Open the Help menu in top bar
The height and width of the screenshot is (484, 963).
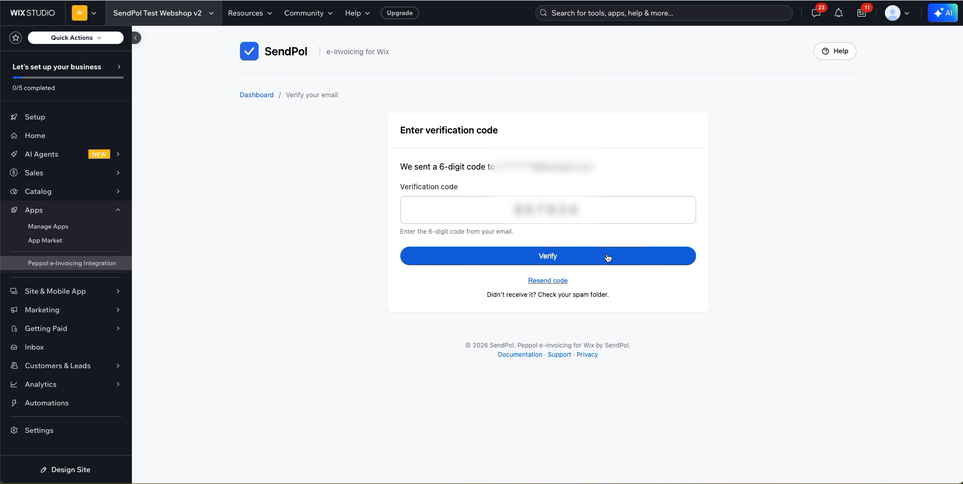[x=357, y=13]
